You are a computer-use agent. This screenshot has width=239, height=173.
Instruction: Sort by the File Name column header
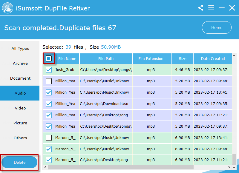67,58
